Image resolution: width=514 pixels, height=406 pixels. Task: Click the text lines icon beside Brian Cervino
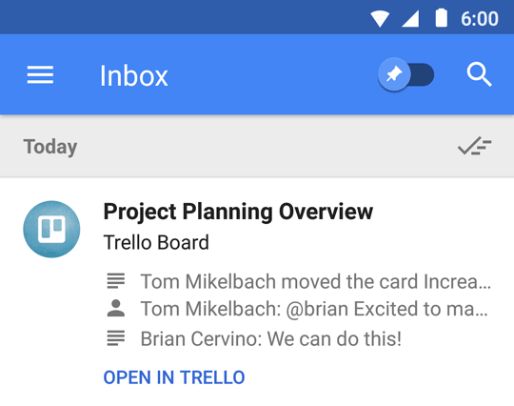coord(116,338)
